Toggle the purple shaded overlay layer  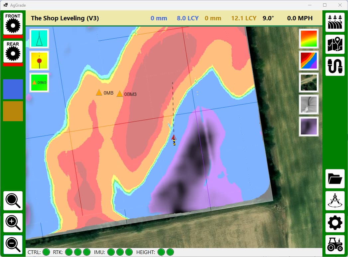pyautogui.click(x=309, y=126)
